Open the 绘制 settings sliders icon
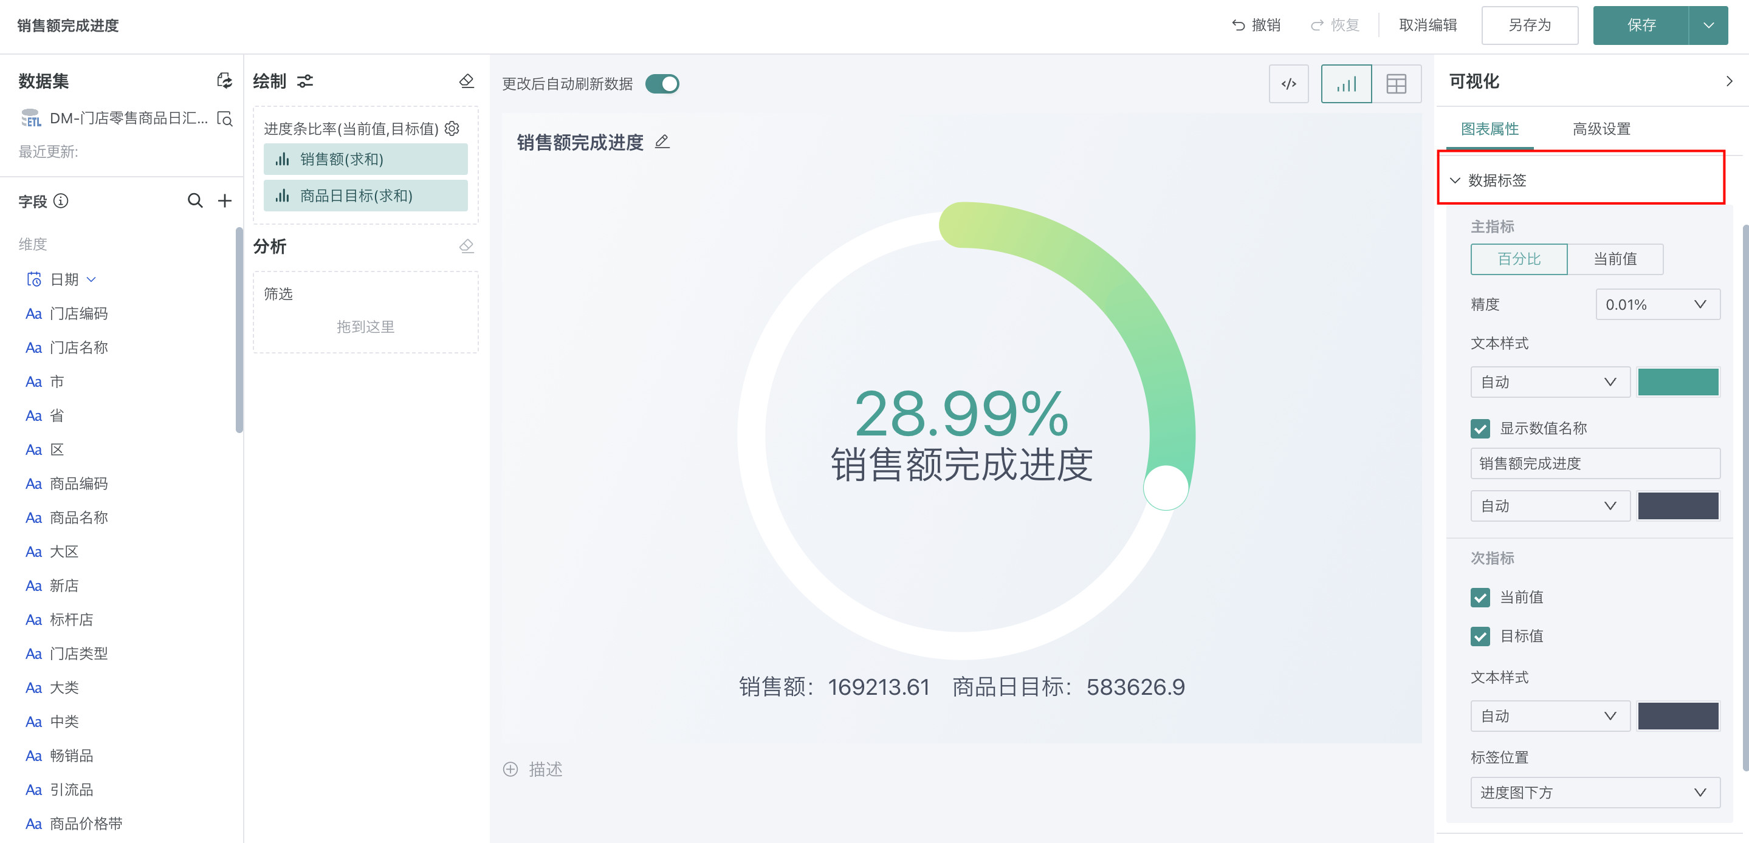This screenshot has width=1749, height=843. click(x=306, y=81)
